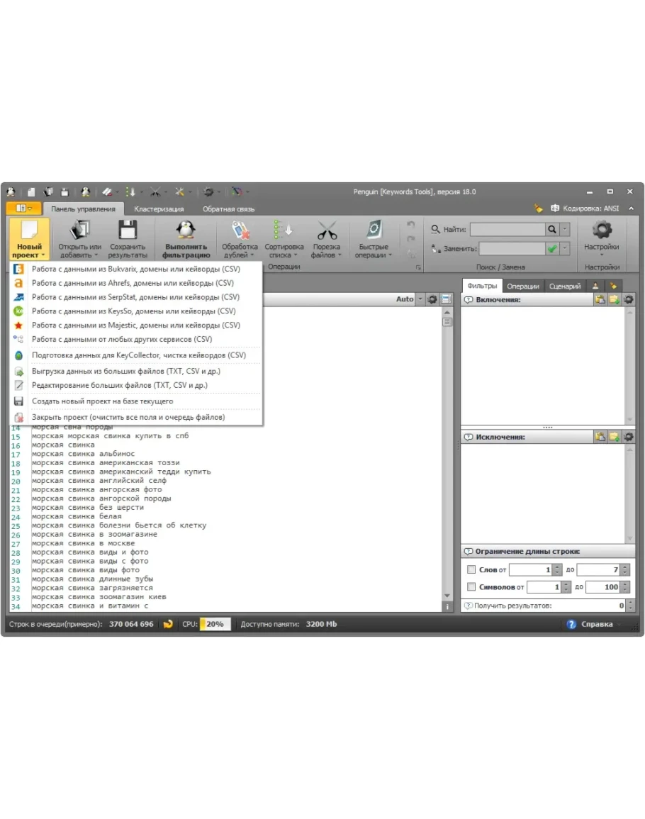Screen dimensions: 645x819
Task: Click the Кодировка: ANSI encoding button
Action: (585, 208)
